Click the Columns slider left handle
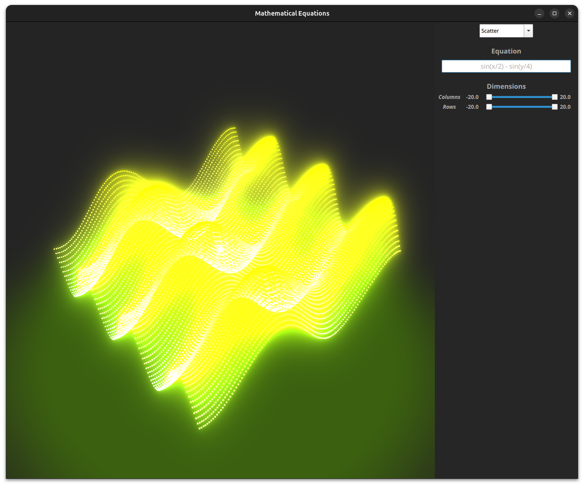This screenshot has width=584, height=486. (x=489, y=97)
